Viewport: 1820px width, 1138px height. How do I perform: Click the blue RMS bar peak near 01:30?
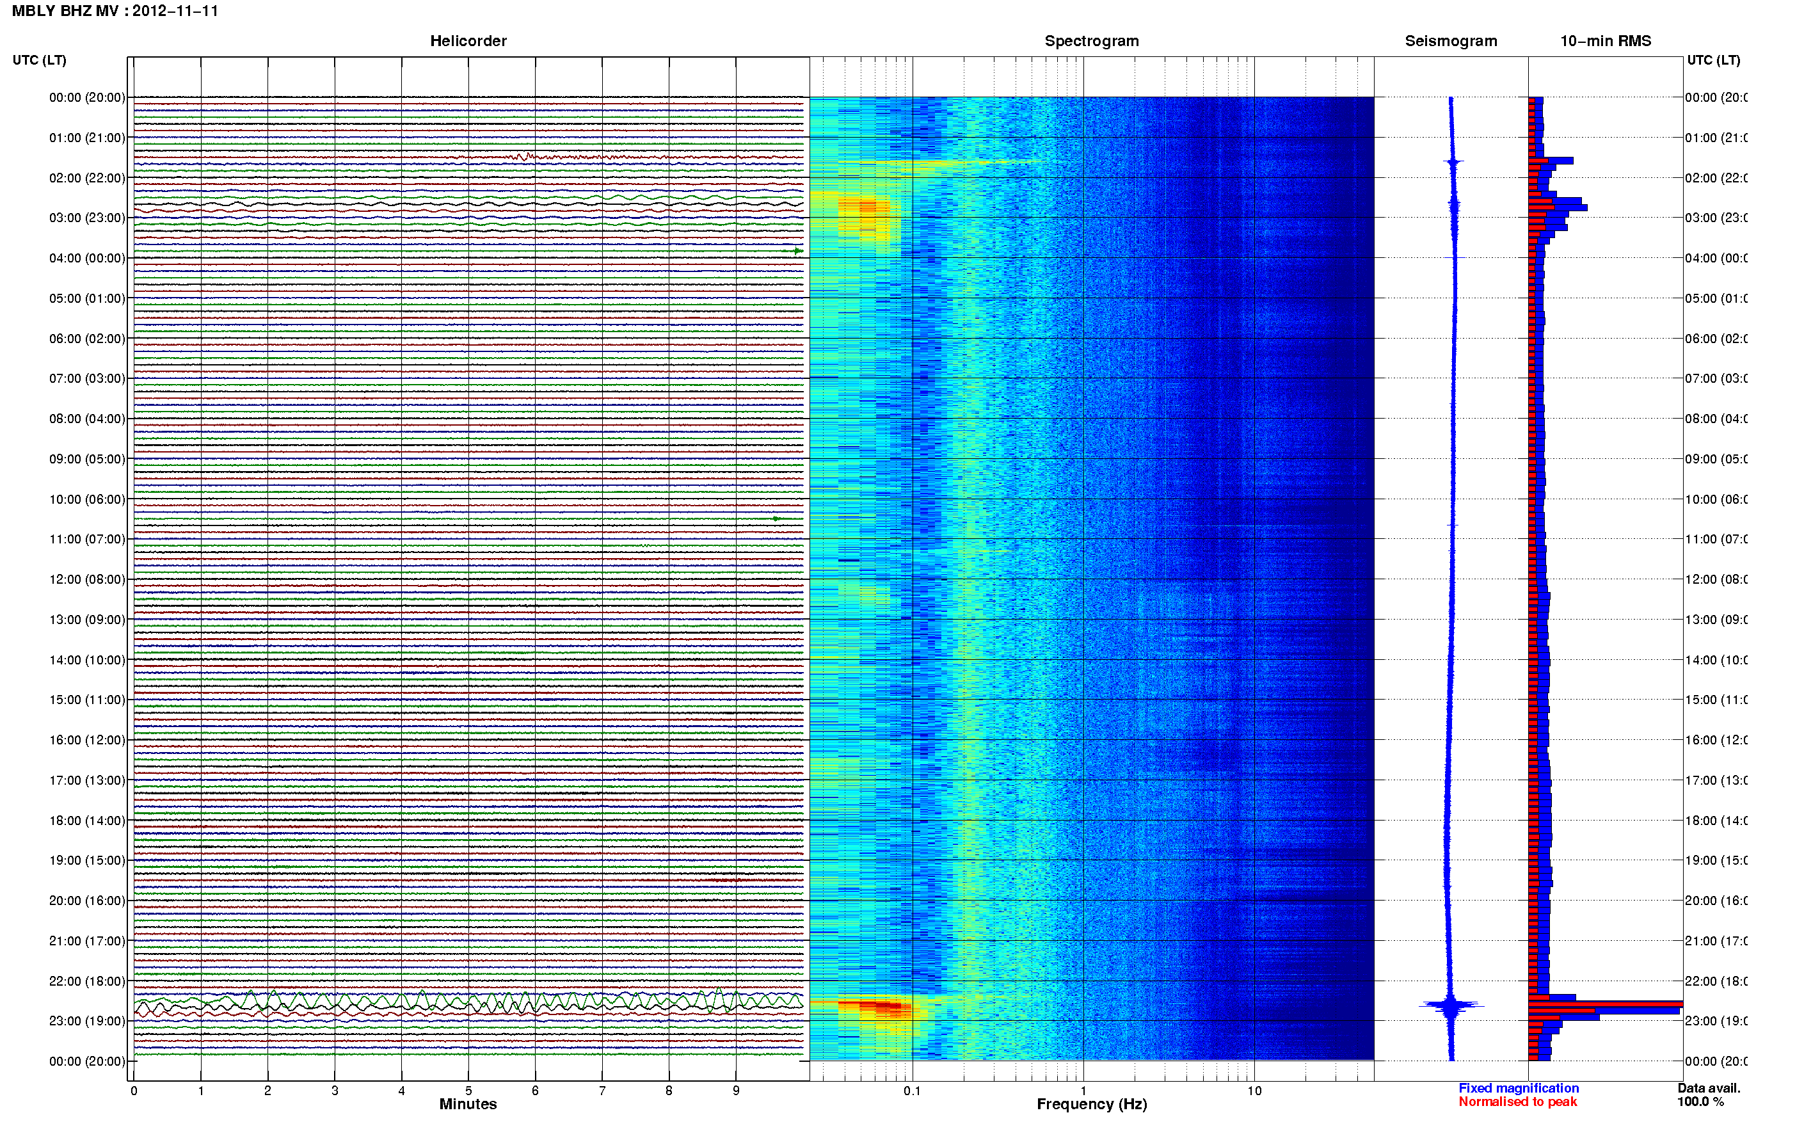[1551, 160]
